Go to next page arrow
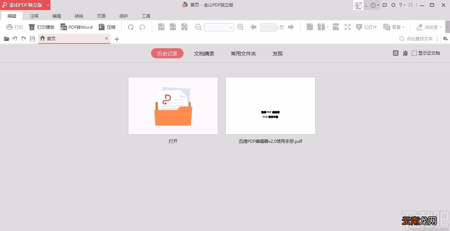This screenshot has height=231, width=450. pyautogui.click(x=291, y=27)
